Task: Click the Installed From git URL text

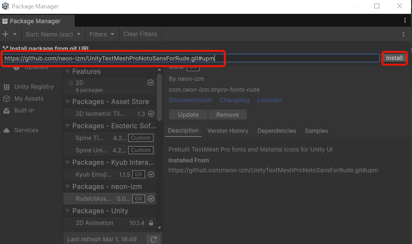Action: click(273, 170)
